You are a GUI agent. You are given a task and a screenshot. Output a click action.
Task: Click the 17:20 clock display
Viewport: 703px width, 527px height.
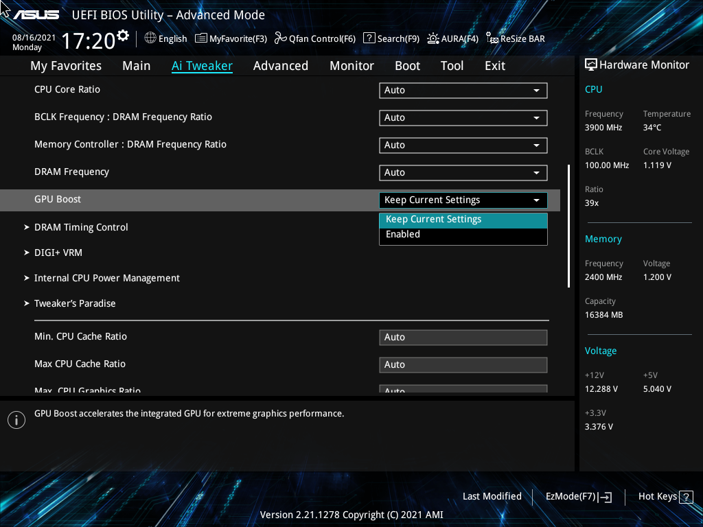89,41
